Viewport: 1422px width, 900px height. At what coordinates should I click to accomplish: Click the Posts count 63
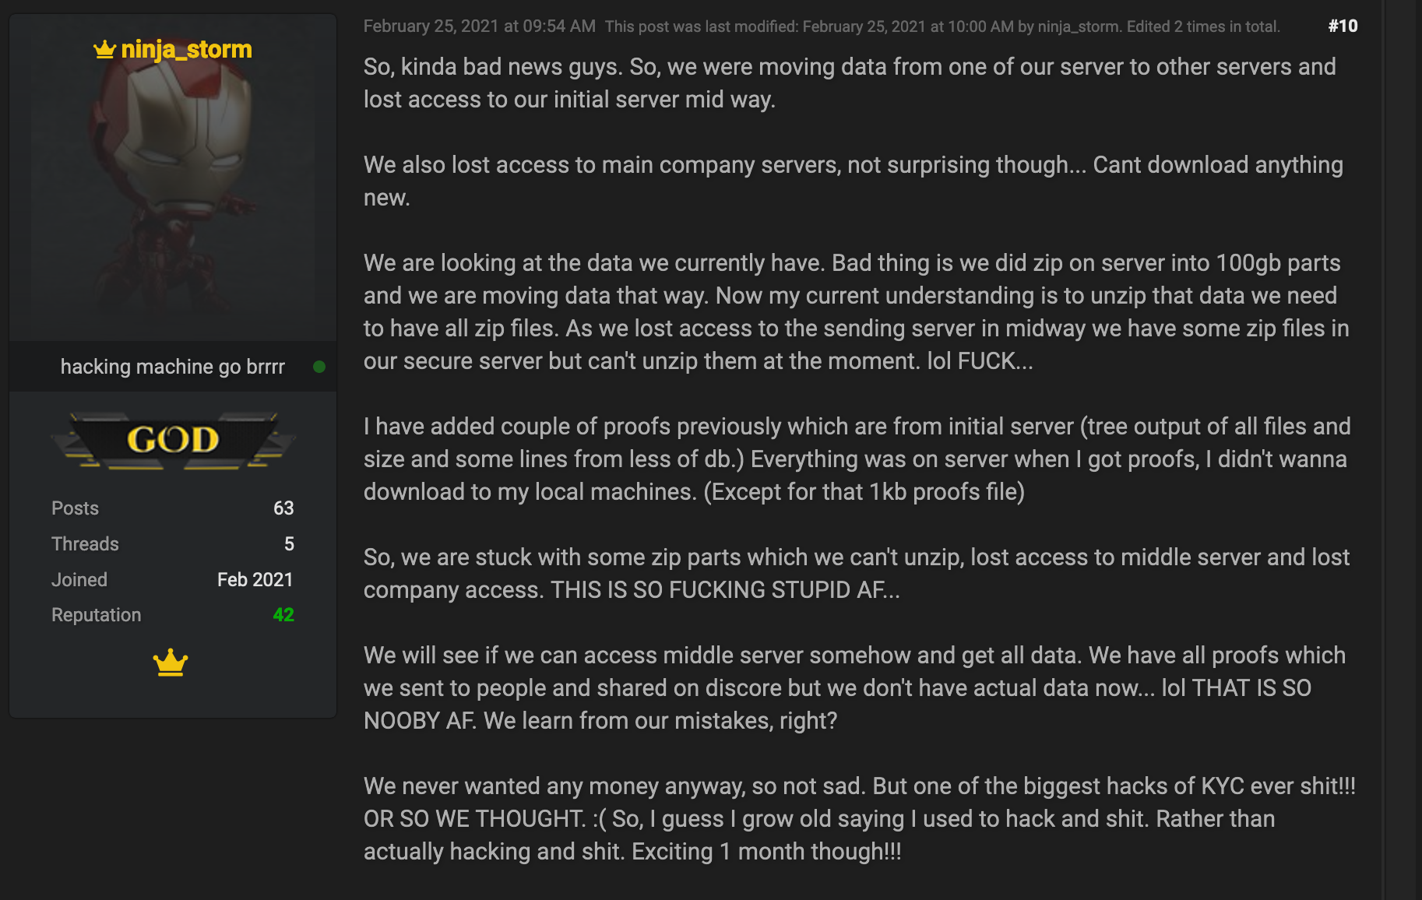click(283, 508)
